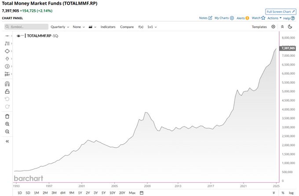
Task: Select the 10Y range
Action: [x=112, y=193]
